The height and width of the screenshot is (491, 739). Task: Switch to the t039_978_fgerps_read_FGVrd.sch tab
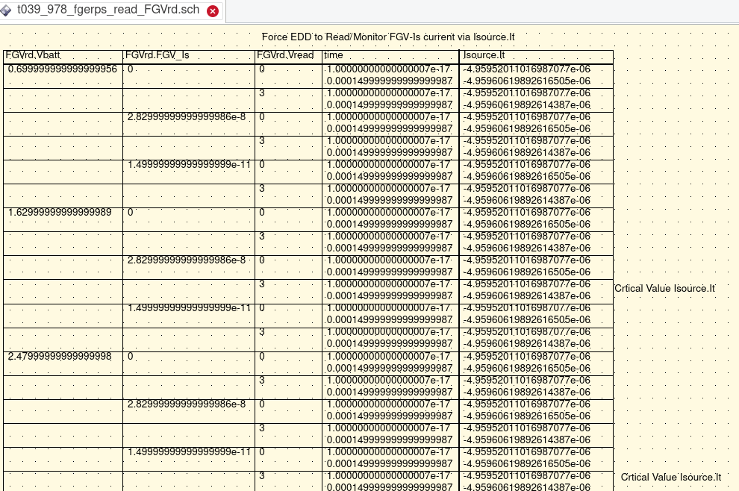point(108,10)
